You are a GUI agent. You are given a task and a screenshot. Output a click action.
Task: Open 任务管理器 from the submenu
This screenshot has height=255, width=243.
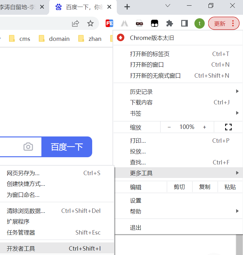click(57, 232)
